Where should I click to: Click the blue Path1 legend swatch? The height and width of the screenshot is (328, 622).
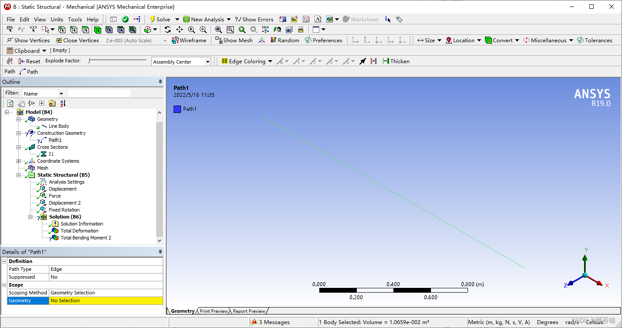coord(177,109)
